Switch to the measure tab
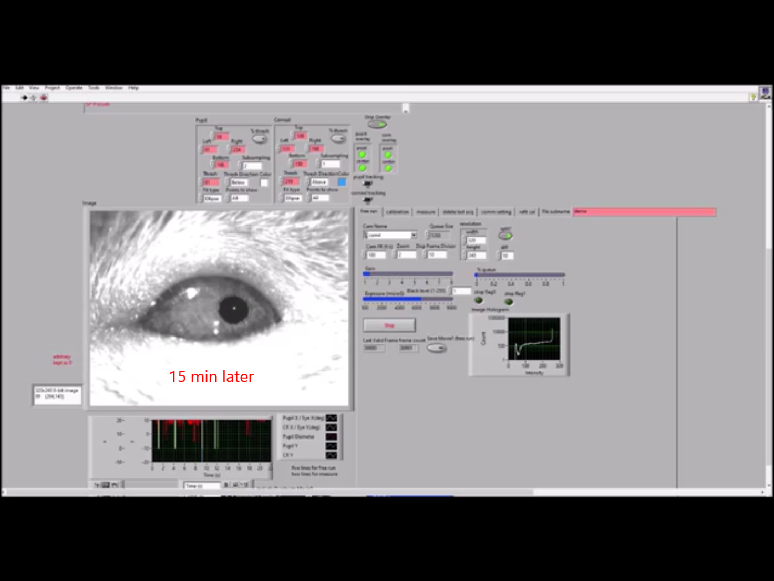Viewport: 774px width, 581px height. point(426,212)
